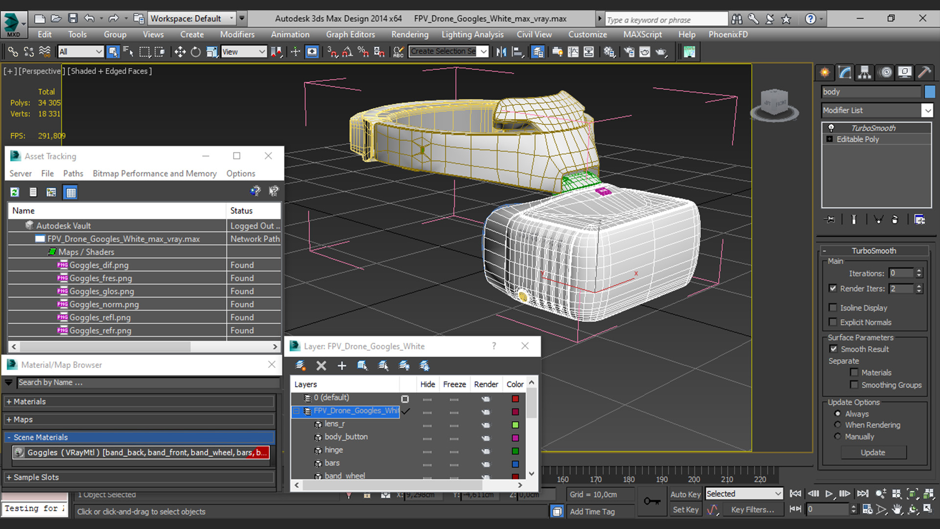Viewport: 940px width, 529px height.
Task: Click the Rectangular Selection Region icon
Action: click(144, 52)
